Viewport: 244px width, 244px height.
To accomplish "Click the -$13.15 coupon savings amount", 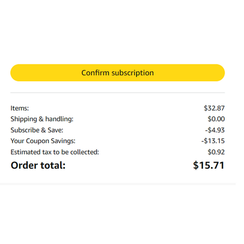I will coord(213,141).
